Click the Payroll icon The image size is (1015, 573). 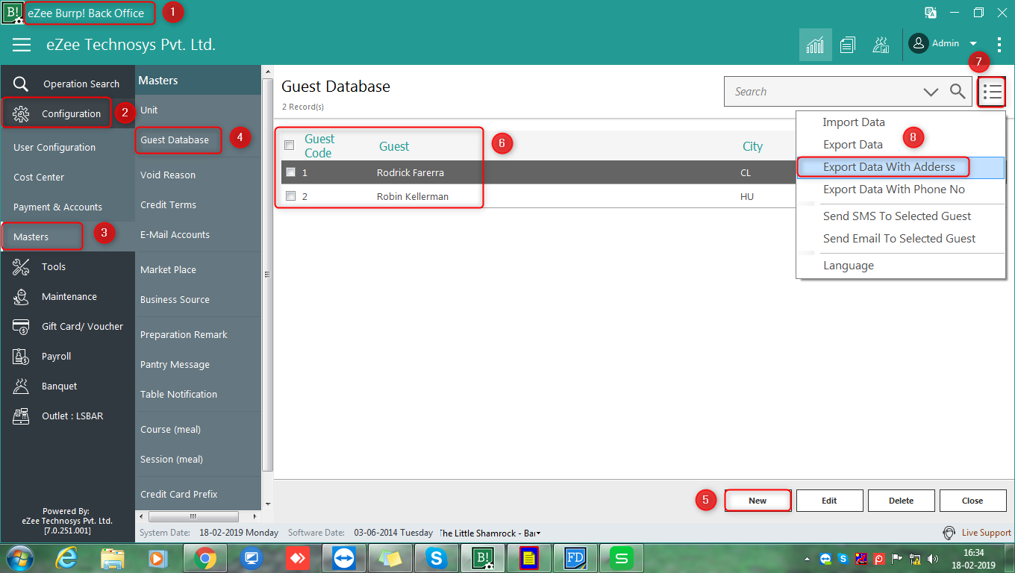tap(21, 356)
